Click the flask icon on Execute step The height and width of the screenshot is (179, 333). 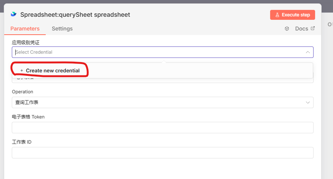tap(277, 15)
